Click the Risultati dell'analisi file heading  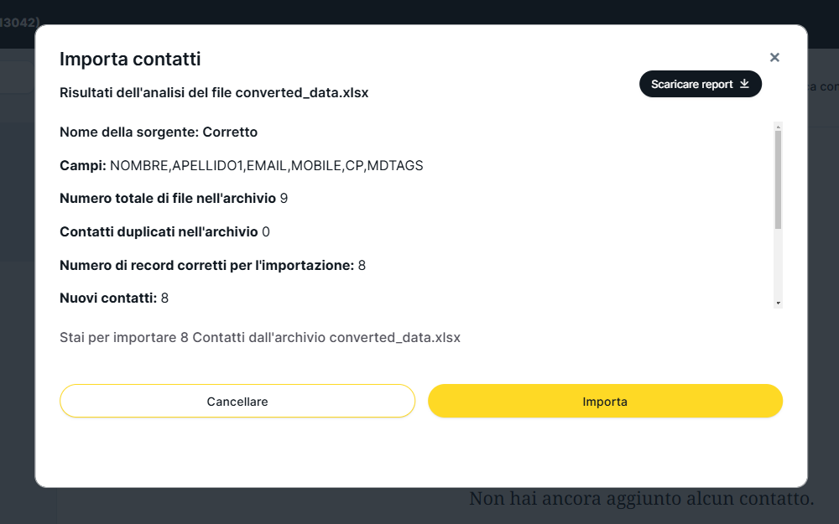[214, 92]
